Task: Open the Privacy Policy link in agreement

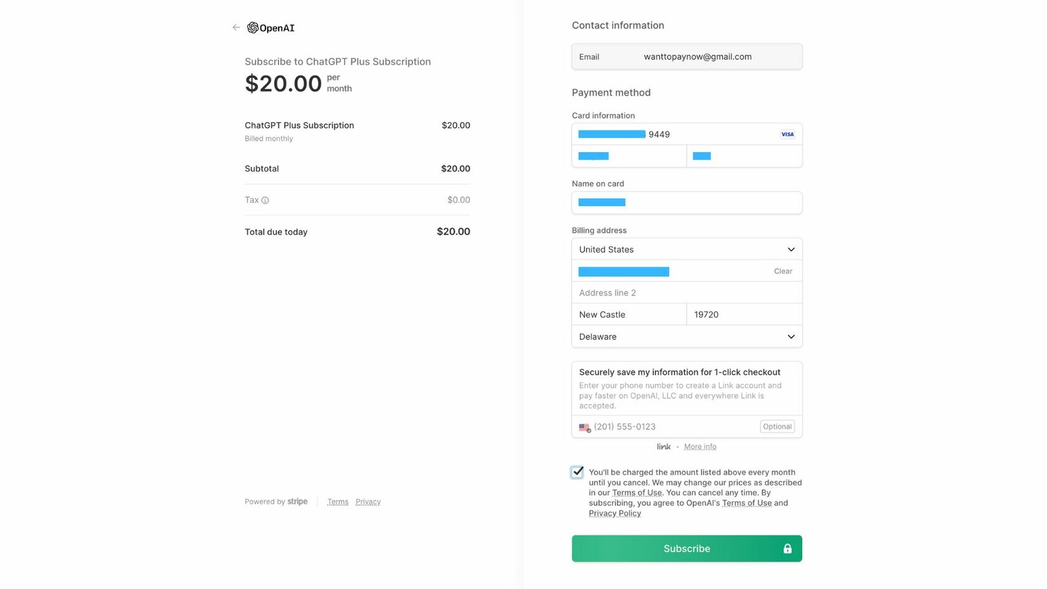Action: pos(614,513)
